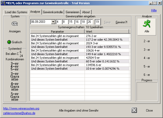Open the Hilfe link

(x=154, y=10)
